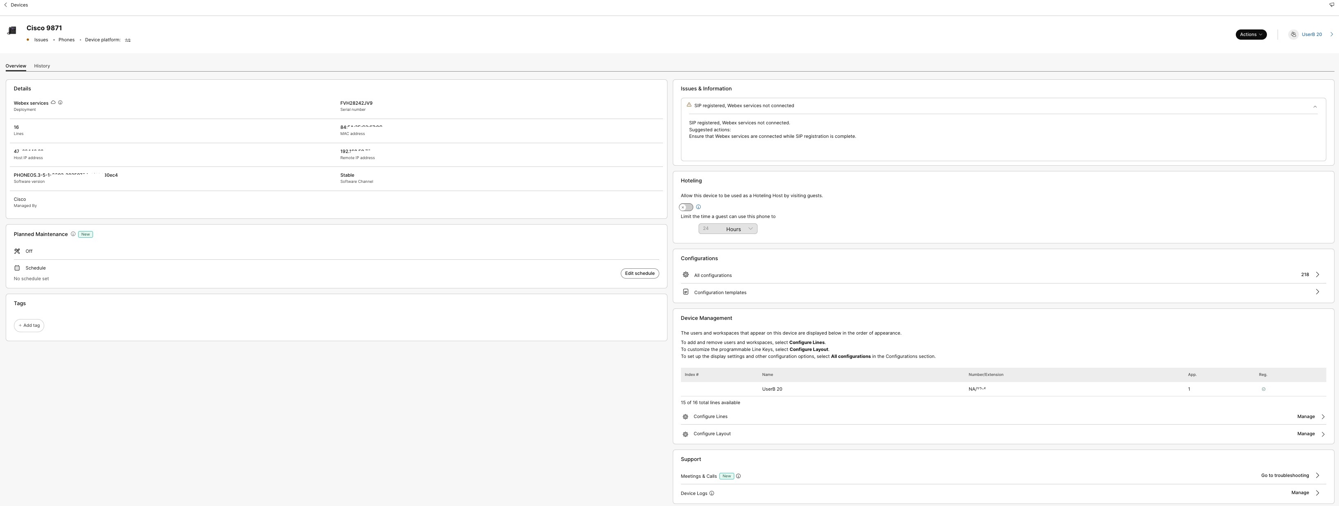
Task: Collapse the SIP registered issue panel
Action: pos(1314,106)
